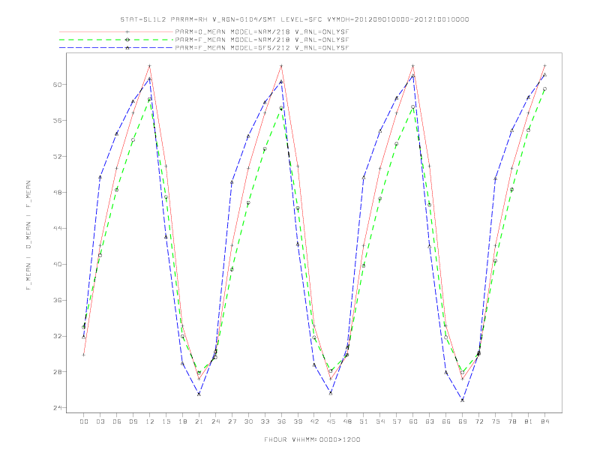Click y-axis tick label 48
The height and width of the screenshot is (459, 594).
(57, 193)
